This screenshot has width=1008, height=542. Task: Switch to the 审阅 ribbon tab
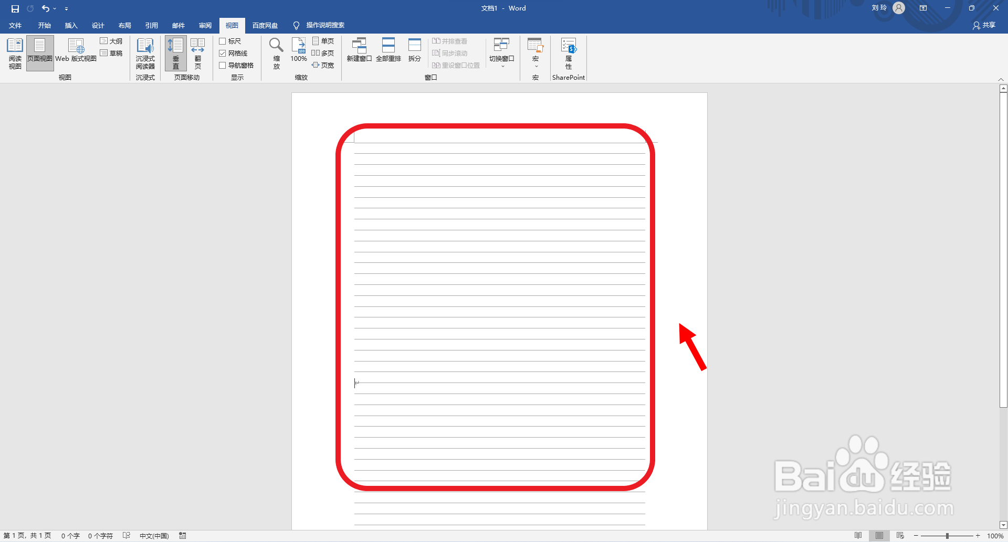(205, 25)
